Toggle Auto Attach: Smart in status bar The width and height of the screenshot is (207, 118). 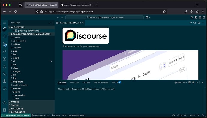[77, 116]
